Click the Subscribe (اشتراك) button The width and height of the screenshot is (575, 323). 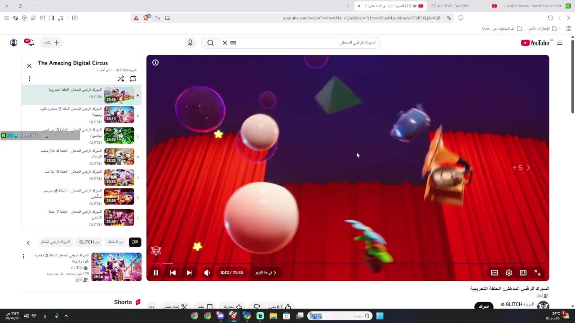[483, 306]
